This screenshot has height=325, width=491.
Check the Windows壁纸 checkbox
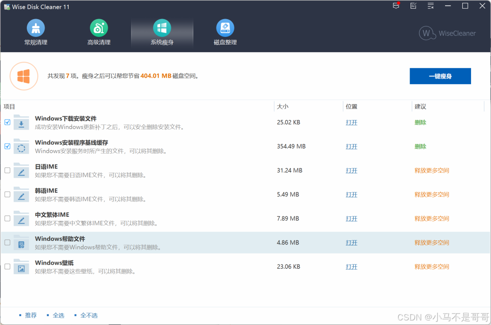click(x=8, y=266)
